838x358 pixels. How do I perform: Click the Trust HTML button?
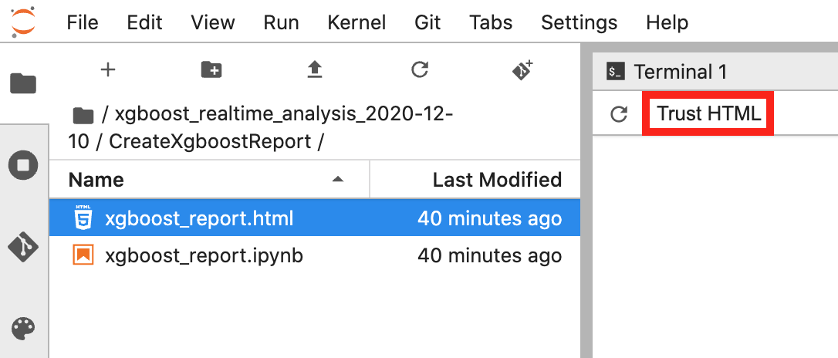(x=708, y=115)
